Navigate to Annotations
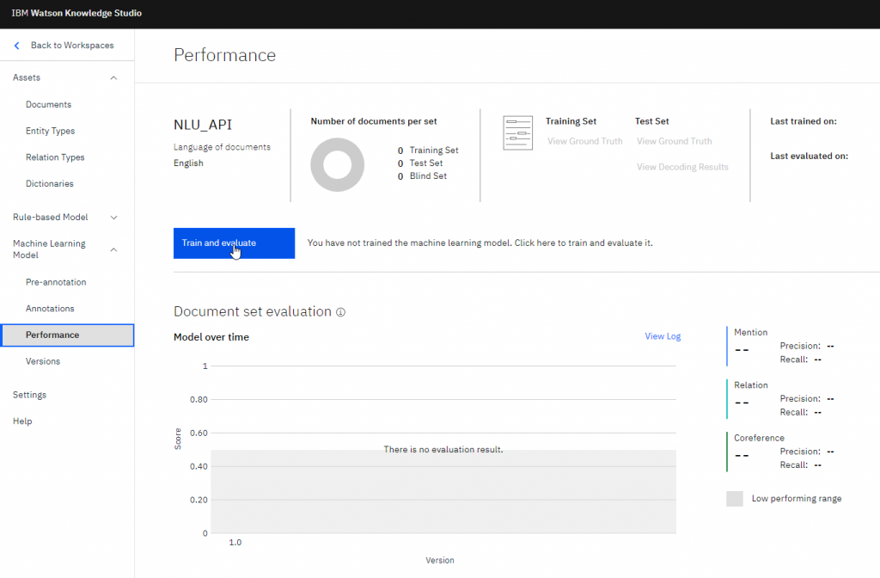Viewport: 880px width, 578px height. (x=50, y=309)
